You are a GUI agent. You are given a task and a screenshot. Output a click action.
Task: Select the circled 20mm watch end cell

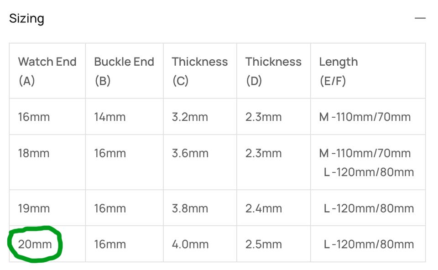[x=35, y=244]
